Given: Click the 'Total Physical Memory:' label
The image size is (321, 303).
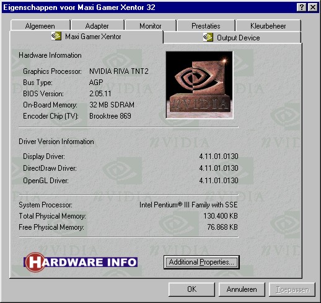Looking at the screenshot, I should coord(52,216).
